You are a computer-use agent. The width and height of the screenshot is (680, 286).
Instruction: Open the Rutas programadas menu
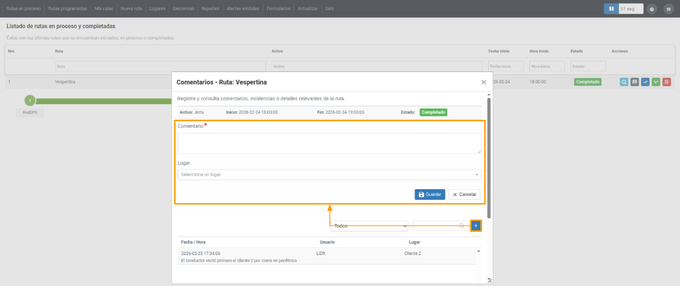(x=68, y=8)
